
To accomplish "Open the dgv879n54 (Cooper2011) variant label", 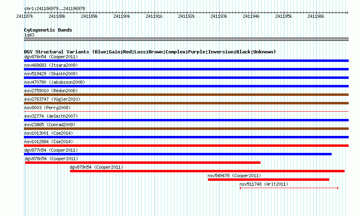I will (96, 167).
